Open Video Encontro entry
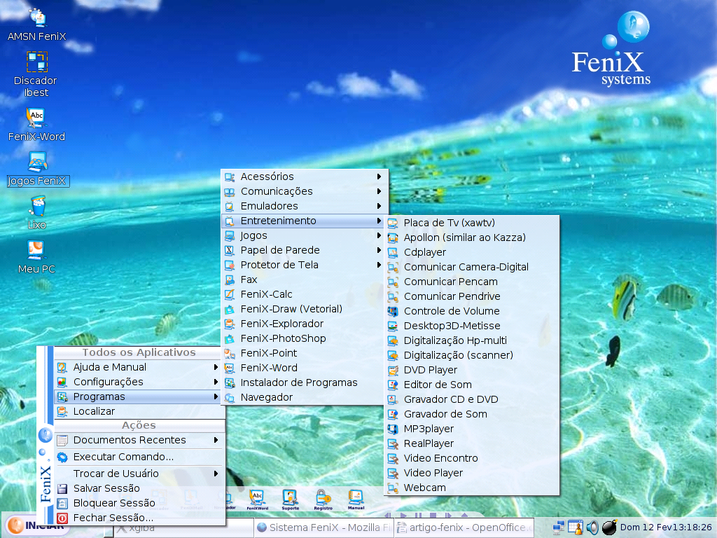Image resolution: width=717 pixels, height=538 pixels. point(471,458)
